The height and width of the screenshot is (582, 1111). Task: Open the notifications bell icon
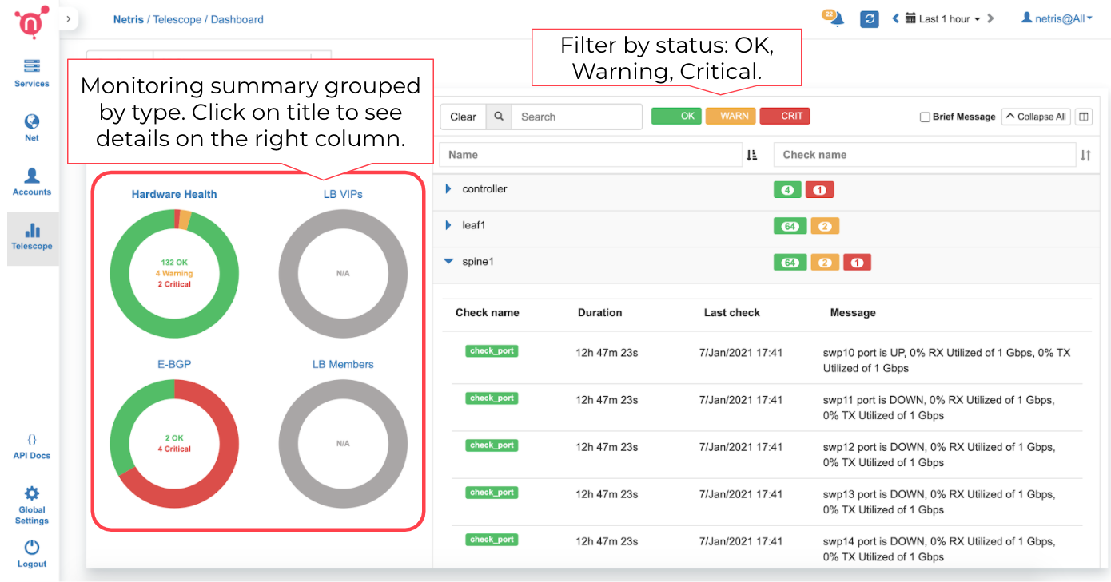coord(836,19)
